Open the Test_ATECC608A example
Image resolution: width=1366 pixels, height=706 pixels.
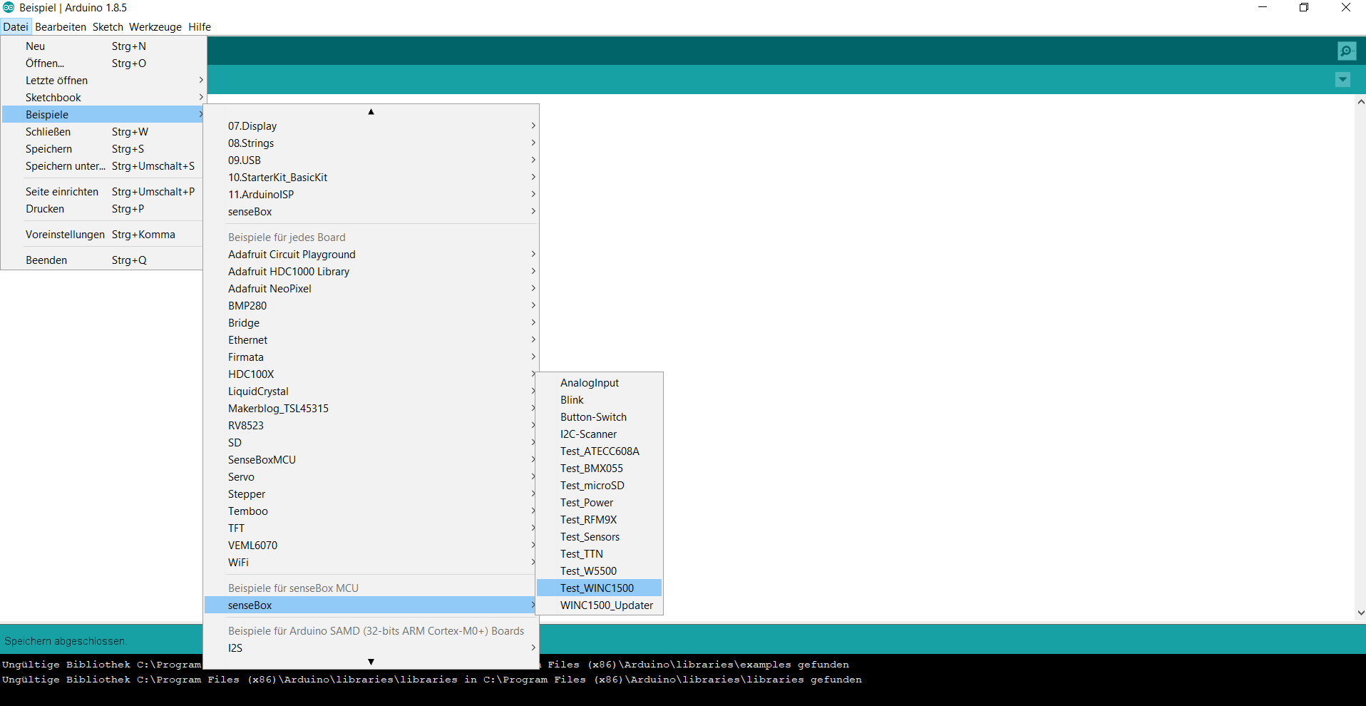click(x=600, y=451)
